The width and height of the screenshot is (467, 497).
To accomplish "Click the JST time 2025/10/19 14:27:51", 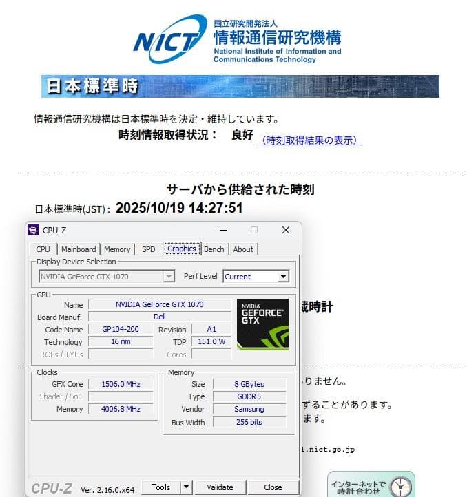I will click(x=179, y=208).
